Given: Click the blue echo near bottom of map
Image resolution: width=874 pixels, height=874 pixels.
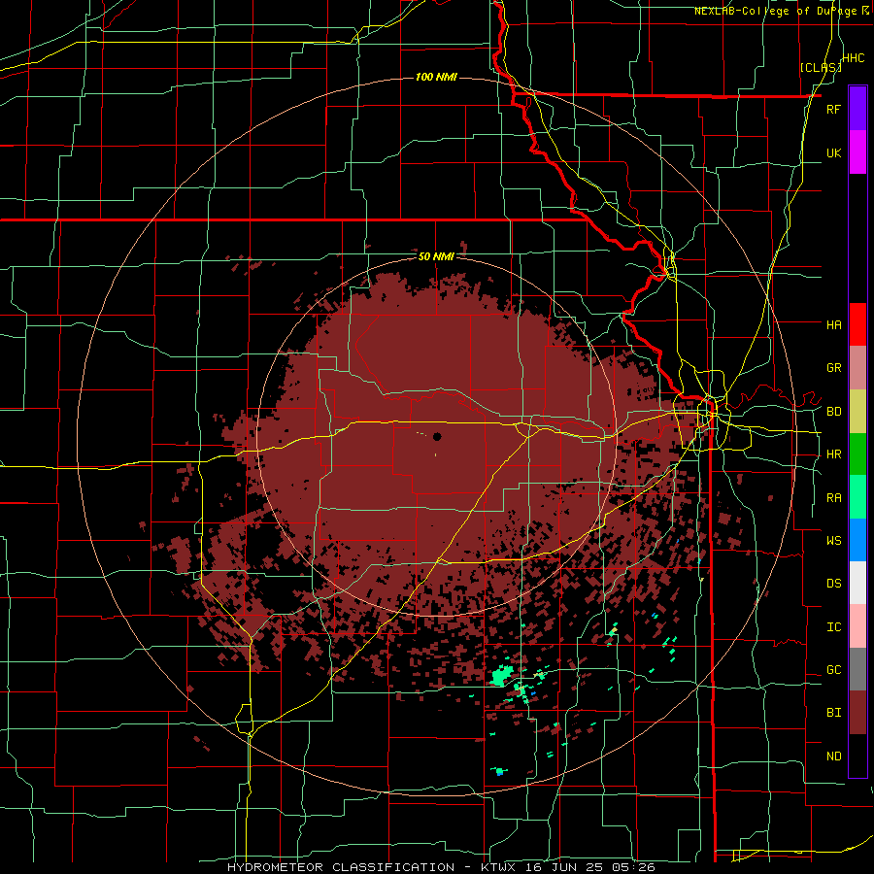Looking at the screenshot, I should point(499,773).
